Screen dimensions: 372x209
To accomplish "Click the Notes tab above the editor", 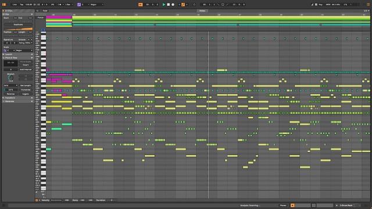I will click(x=202, y=11).
